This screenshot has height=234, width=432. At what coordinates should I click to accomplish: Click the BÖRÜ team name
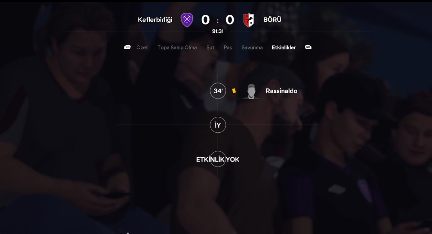(272, 20)
